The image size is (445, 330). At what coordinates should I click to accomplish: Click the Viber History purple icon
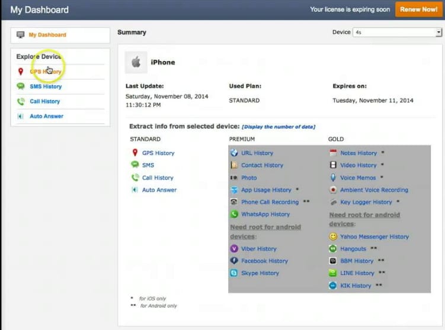pyautogui.click(x=234, y=249)
